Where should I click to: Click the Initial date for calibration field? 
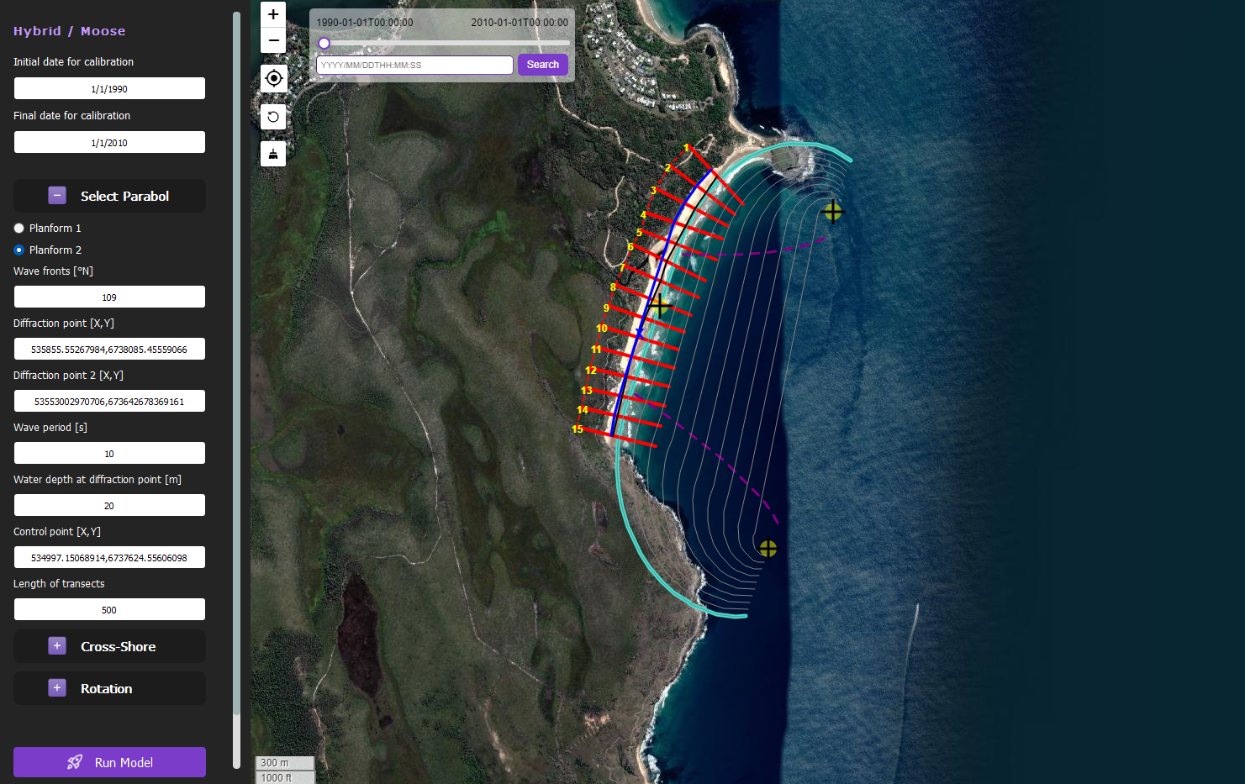tap(109, 89)
